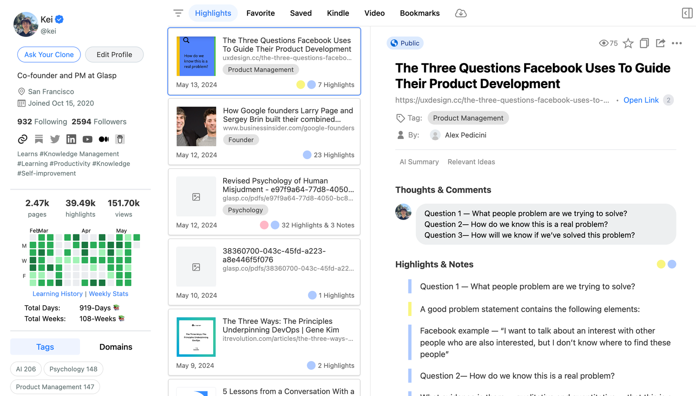The height and width of the screenshot is (396, 696).
Task: Select the Product Management 147 tag chip
Action: point(55,387)
